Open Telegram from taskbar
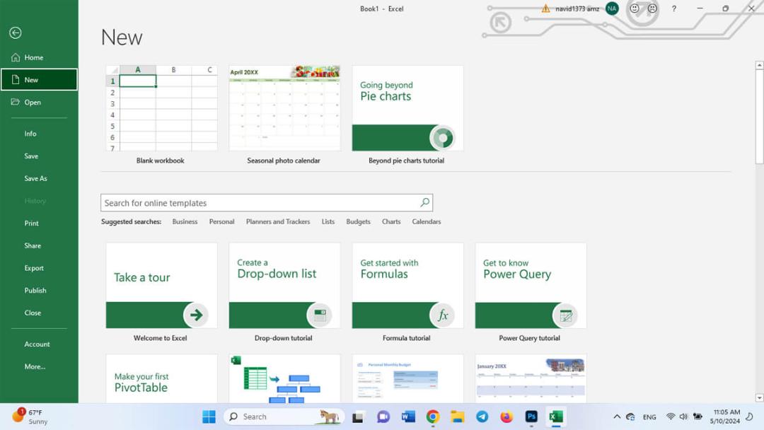Image resolution: width=764 pixels, height=430 pixels. coord(482,417)
